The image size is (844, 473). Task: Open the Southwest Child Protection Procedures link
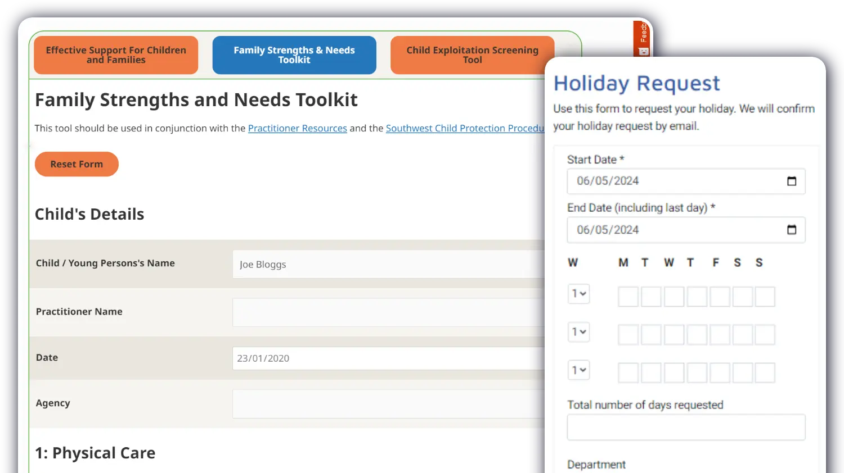(465, 128)
